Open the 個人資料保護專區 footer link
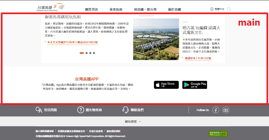The width and height of the screenshot is (269, 140). tap(45, 131)
